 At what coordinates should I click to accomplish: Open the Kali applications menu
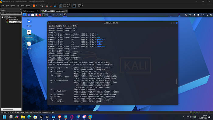(x=24, y=15)
